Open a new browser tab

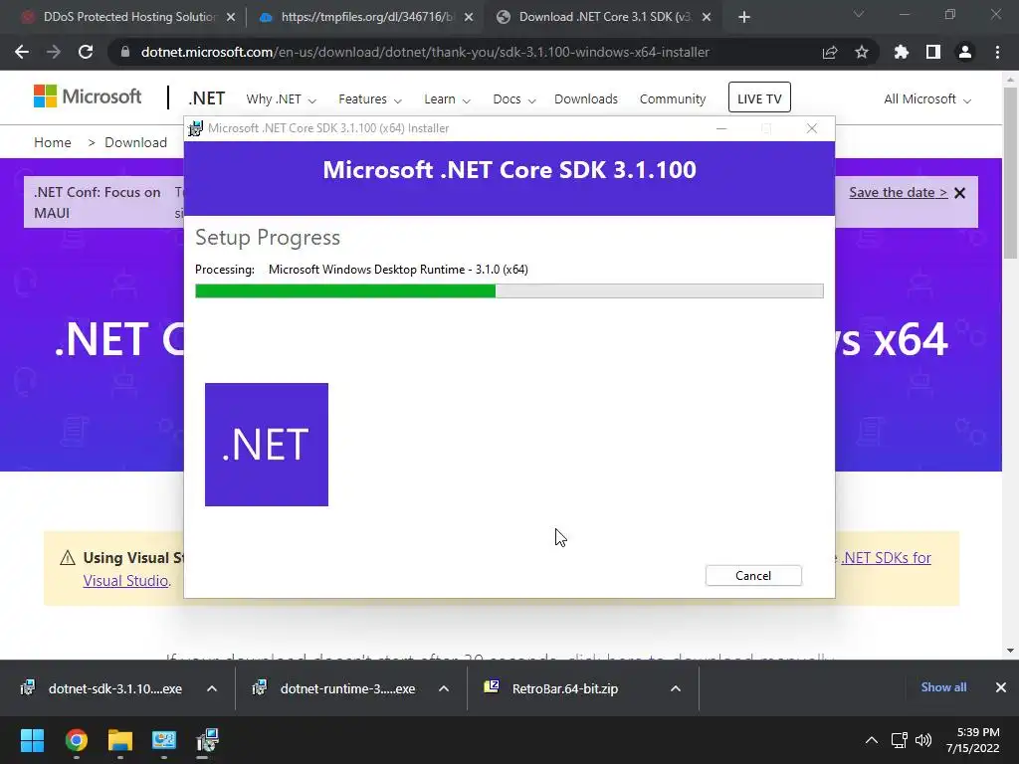tap(744, 17)
